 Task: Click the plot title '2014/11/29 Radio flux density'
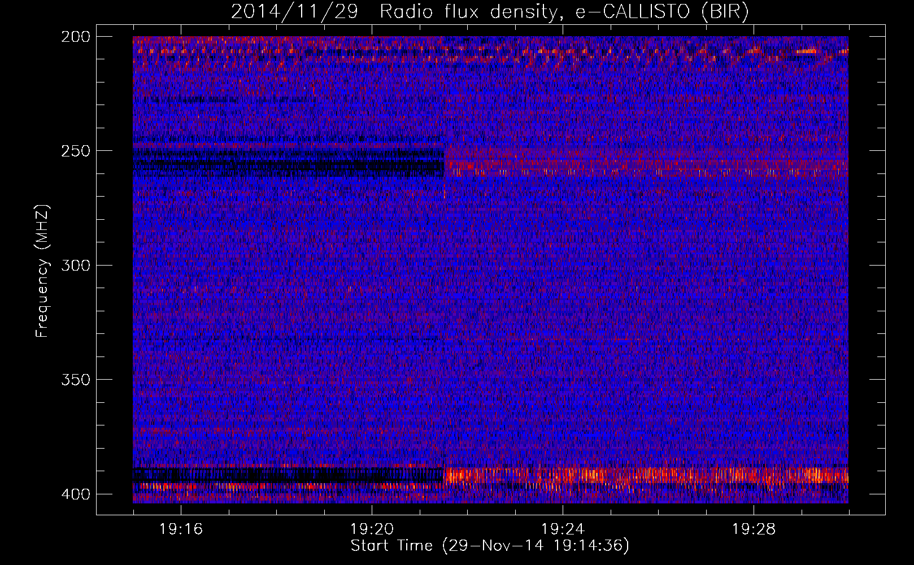[489, 12]
